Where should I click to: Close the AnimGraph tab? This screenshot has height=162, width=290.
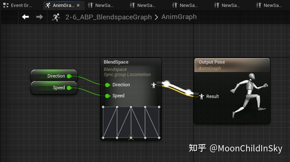pyautogui.click(x=78, y=5)
